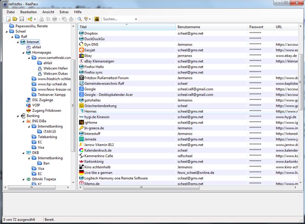305x224 pixels.
Task: Open the Show entries dropdown arrow
Action: [x=90, y=19]
